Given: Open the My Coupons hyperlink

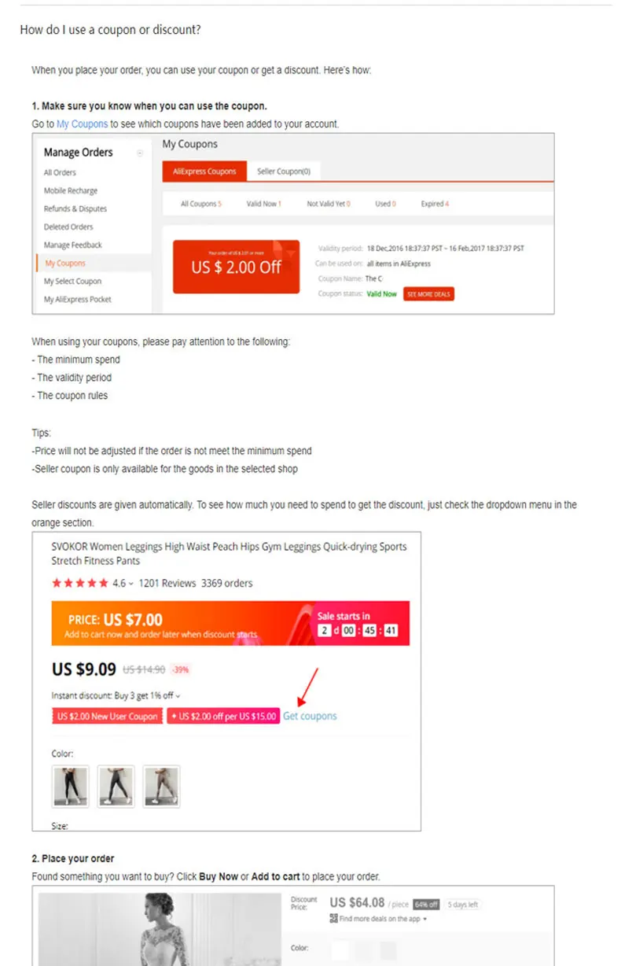Looking at the screenshot, I should (82, 124).
